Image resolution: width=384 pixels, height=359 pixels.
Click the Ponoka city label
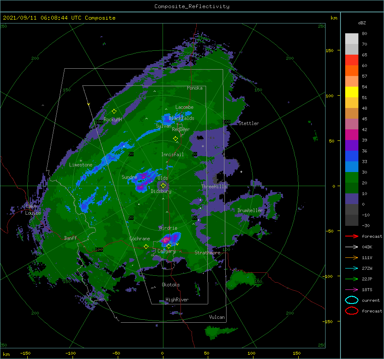coord(195,88)
